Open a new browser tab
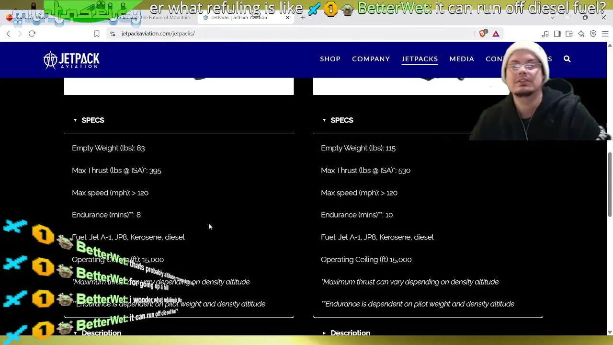 (x=303, y=18)
